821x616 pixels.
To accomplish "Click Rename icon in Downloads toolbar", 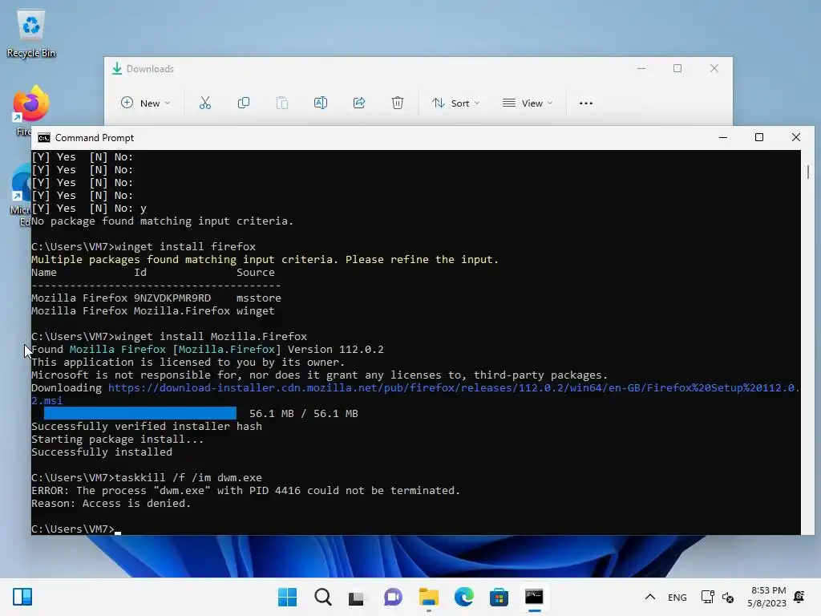I will click(x=321, y=103).
